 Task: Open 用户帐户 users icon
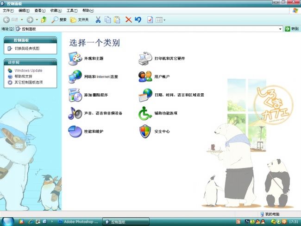(145, 77)
